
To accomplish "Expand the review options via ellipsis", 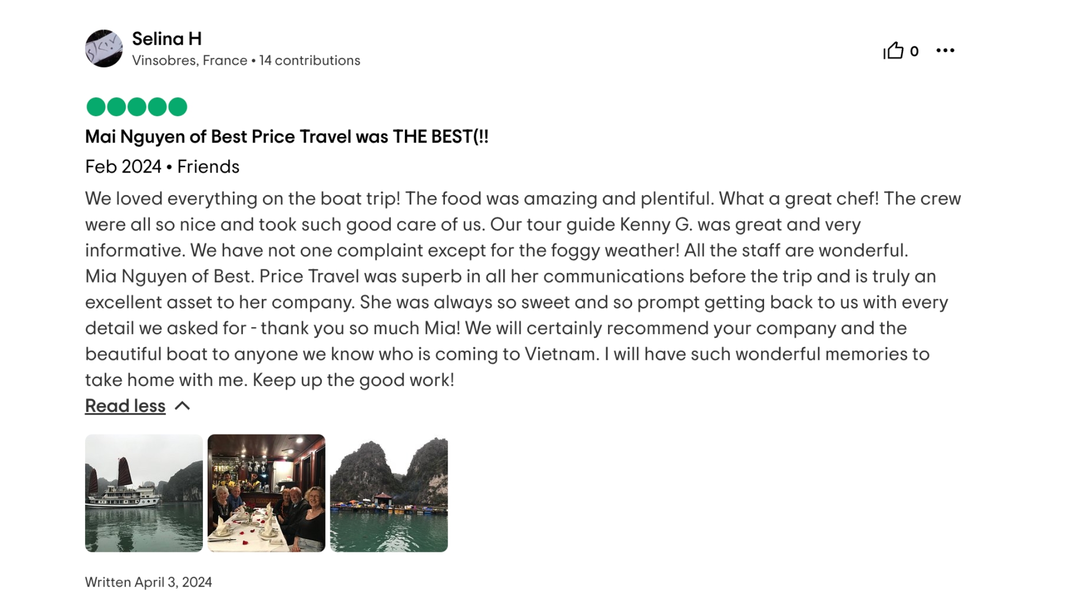I will [x=945, y=50].
